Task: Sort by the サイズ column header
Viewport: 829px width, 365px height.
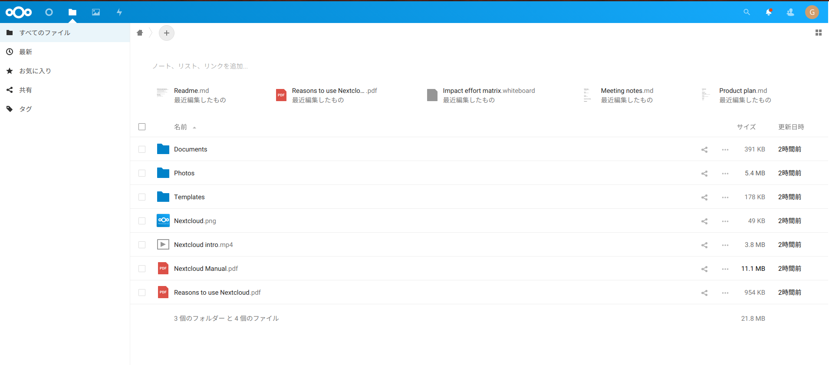Action: point(746,127)
